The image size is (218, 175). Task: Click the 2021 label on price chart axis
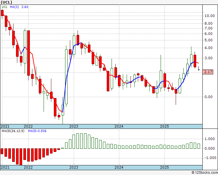[5, 126]
